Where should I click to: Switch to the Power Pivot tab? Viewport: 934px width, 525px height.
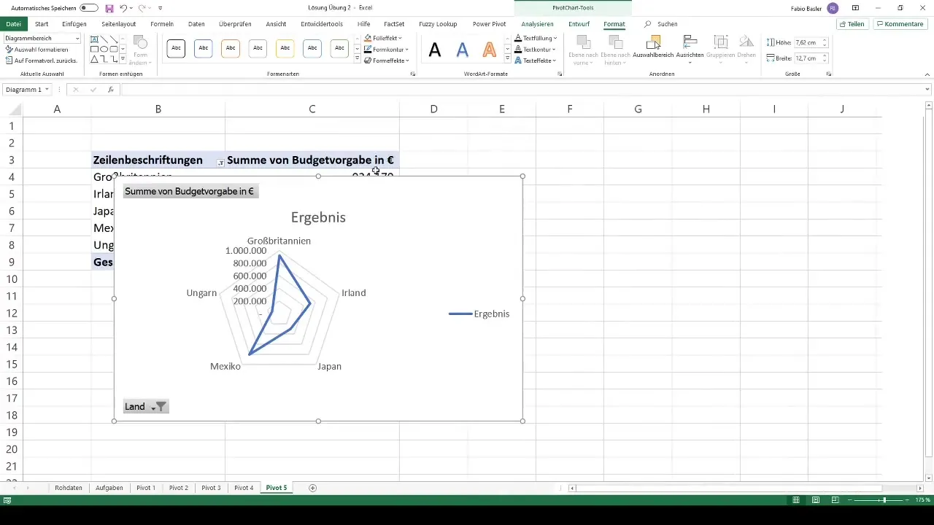(489, 24)
